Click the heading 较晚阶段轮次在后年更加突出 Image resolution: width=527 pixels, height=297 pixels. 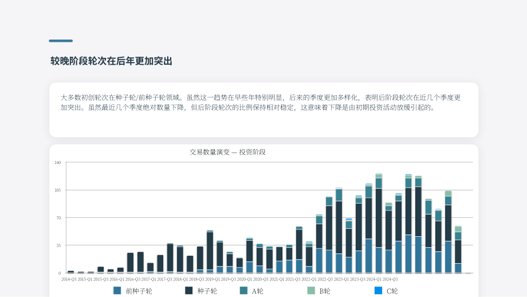(111, 61)
